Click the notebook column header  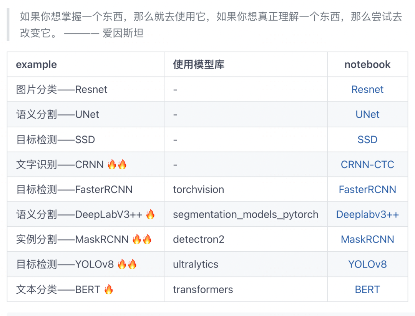367,65
